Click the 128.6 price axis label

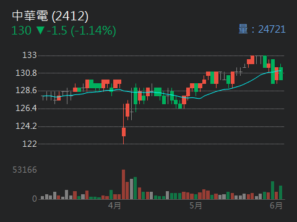tap(26, 91)
